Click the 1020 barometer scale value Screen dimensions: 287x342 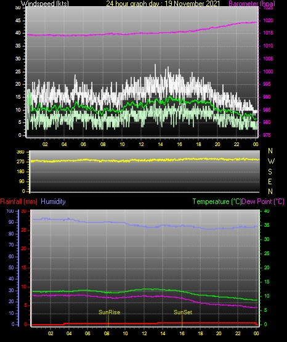point(268,20)
